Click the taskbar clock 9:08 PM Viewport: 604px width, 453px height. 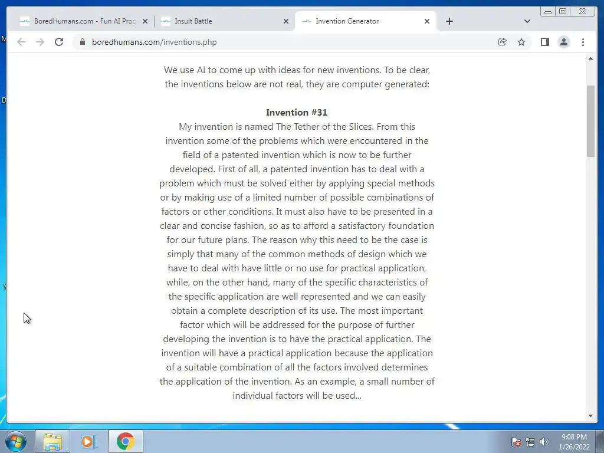click(574, 437)
